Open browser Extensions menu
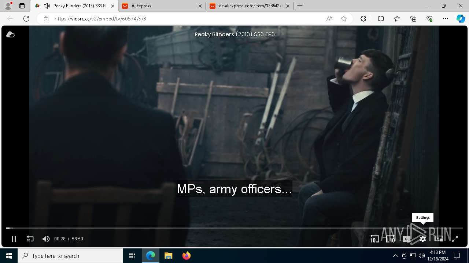469x263 pixels. pos(363,19)
